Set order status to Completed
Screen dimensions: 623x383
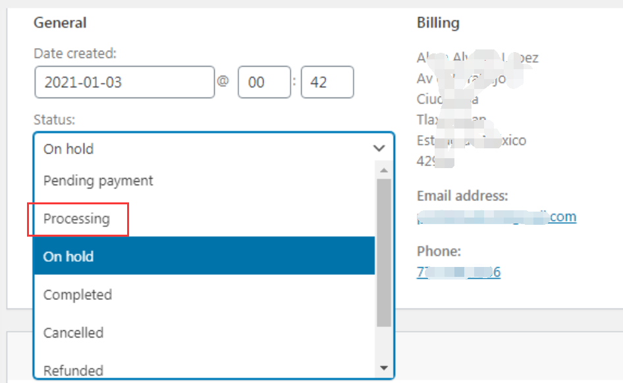(x=204, y=295)
